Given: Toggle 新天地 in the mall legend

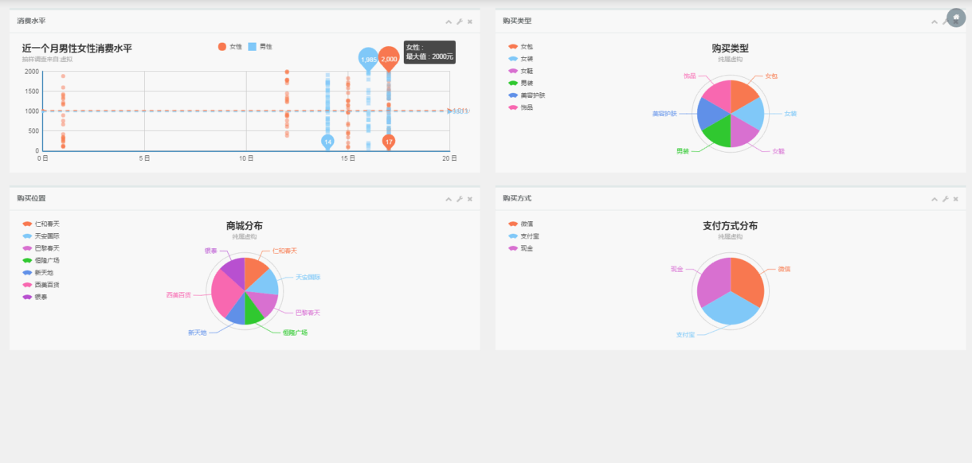Looking at the screenshot, I should click(38, 273).
